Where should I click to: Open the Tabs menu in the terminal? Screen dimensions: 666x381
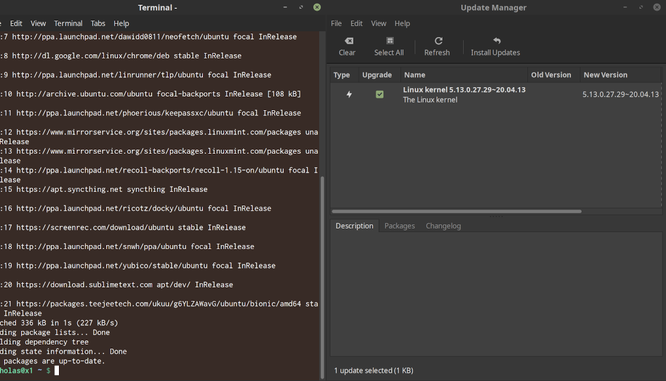tap(98, 23)
